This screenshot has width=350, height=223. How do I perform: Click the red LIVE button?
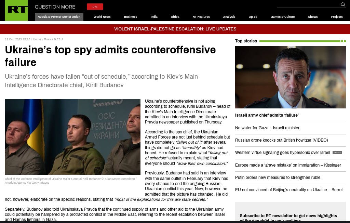95,7
